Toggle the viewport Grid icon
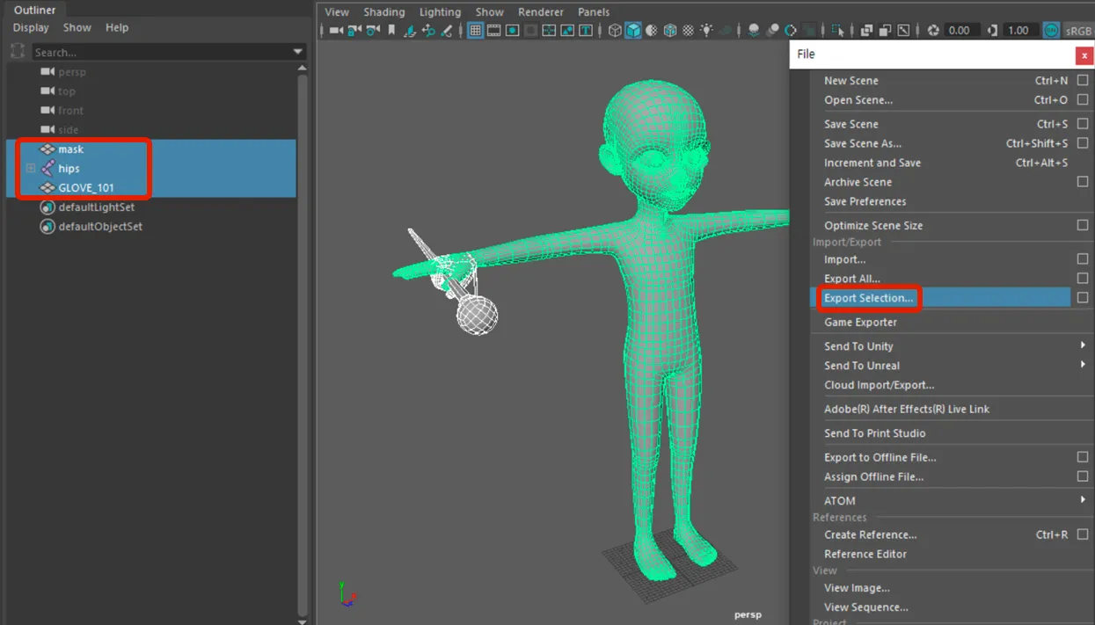Image resolution: width=1095 pixels, height=625 pixels. (x=476, y=31)
